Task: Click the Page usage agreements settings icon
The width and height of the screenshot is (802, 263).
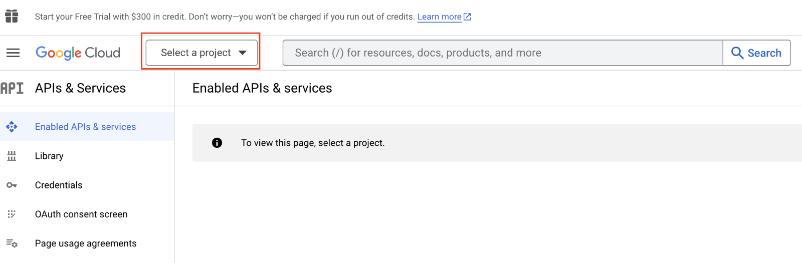Action: tap(12, 243)
